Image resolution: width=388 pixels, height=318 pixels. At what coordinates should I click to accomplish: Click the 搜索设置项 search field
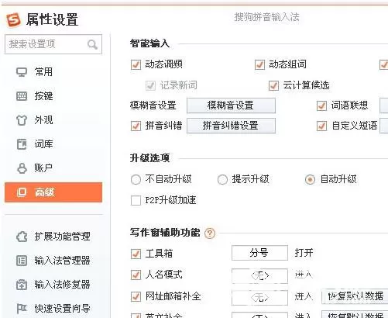click(x=53, y=44)
